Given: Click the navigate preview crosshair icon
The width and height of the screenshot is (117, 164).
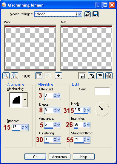Looking at the screenshot, I should point(59,76).
